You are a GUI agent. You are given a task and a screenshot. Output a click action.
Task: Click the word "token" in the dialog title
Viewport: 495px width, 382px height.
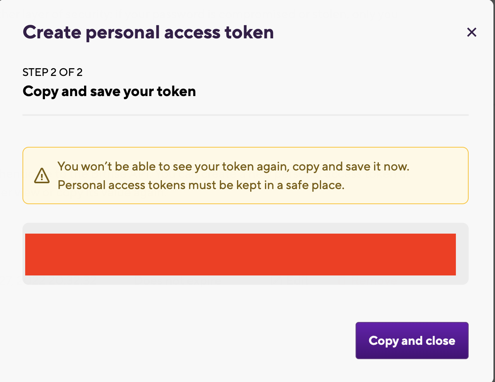pos(249,32)
